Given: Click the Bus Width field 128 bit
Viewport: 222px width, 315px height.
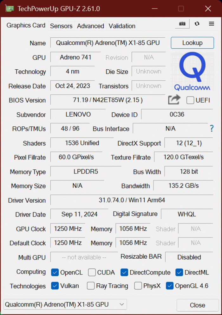Looking at the screenshot, I should [x=189, y=171].
